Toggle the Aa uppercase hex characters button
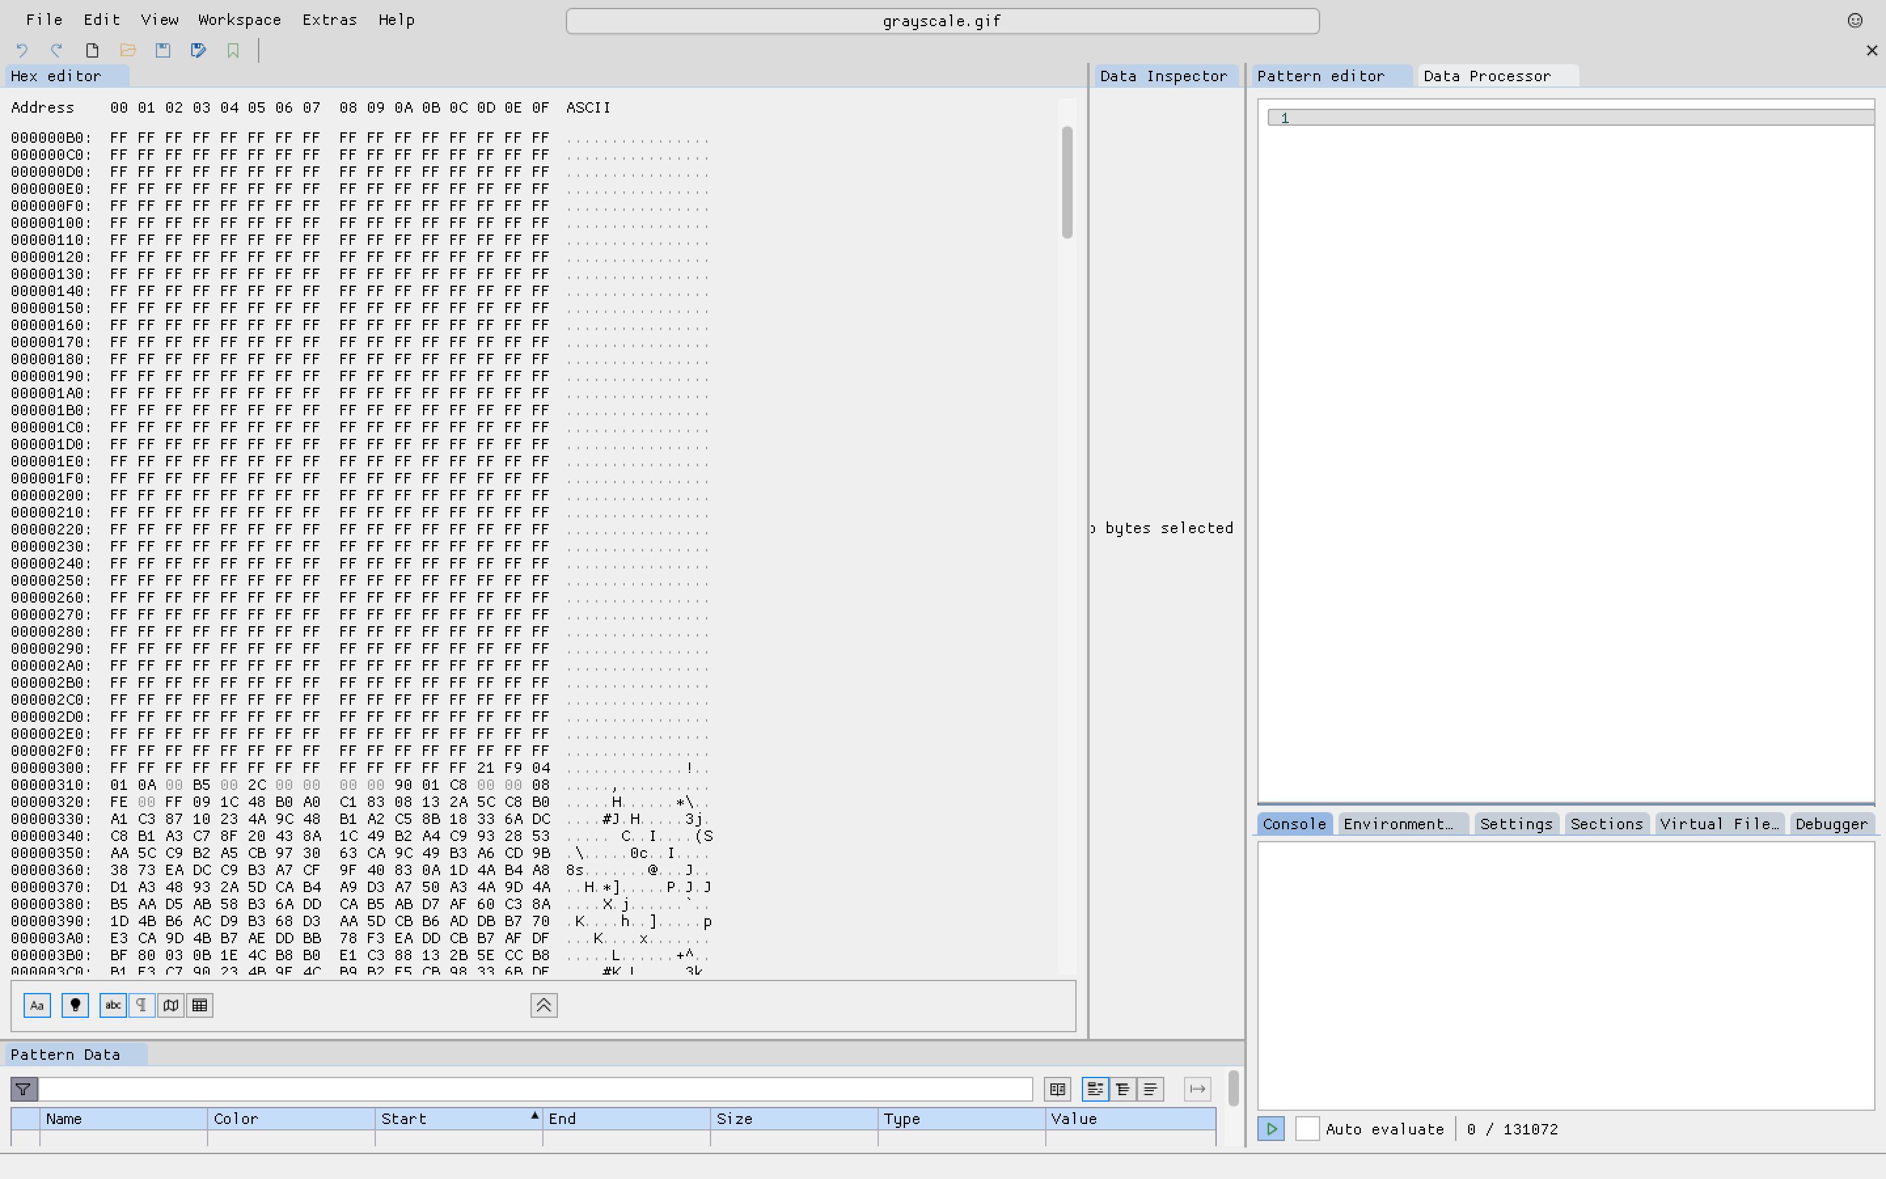The width and height of the screenshot is (1886, 1179). [37, 1005]
